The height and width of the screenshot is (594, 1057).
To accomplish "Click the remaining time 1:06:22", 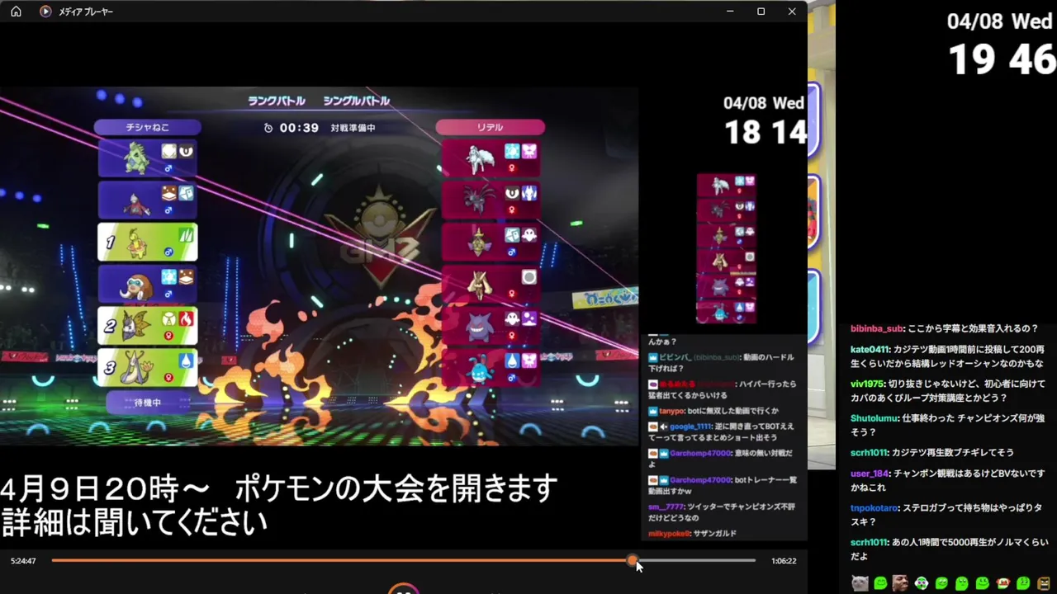I will 784,561.
